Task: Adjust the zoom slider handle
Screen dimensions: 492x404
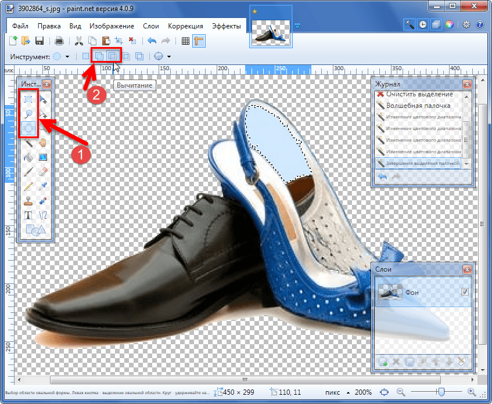Action: pyautogui.click(x=441, y=392)
